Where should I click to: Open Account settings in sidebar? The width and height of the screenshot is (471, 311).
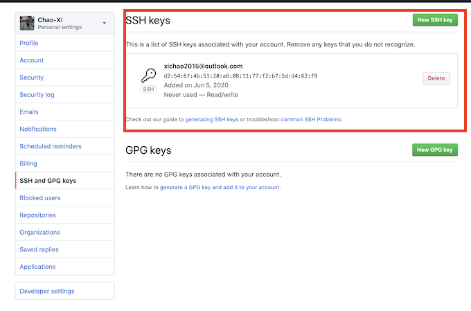click(x=32, y=60)
